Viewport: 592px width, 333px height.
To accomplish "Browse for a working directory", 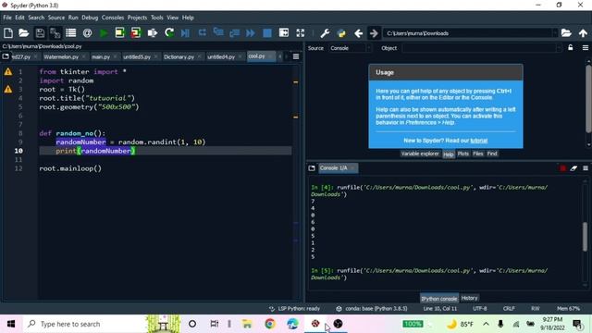I will [x=566, y=33].
